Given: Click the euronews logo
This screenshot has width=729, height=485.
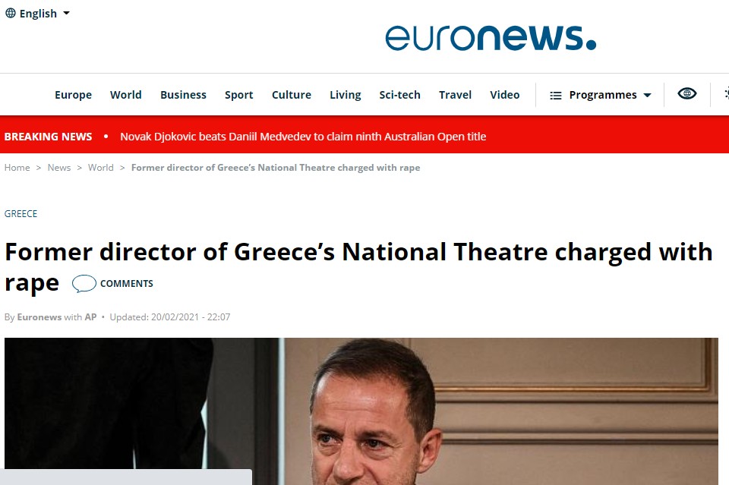Looking at the screenshot, I should pos(490,37).
